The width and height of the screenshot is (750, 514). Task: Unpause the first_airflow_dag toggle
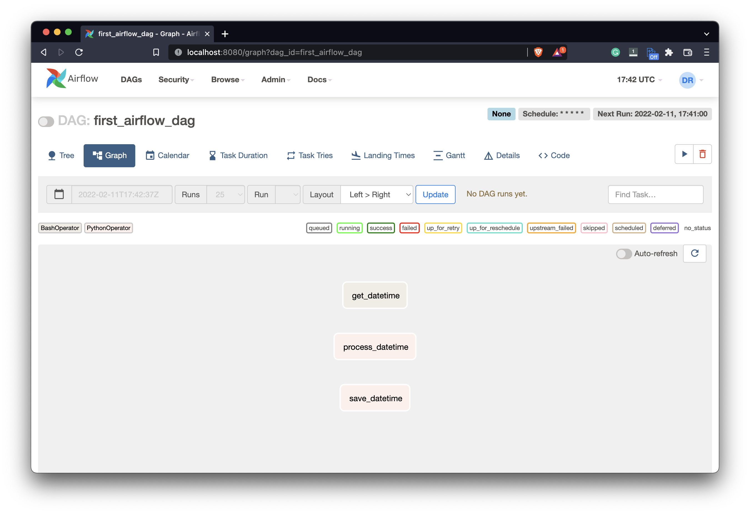(x=46, y=121)
